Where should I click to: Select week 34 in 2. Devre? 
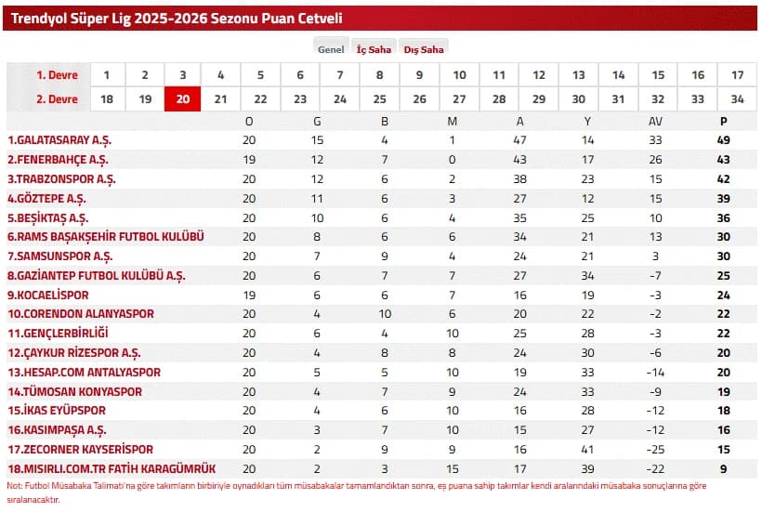tap(737, 99)
